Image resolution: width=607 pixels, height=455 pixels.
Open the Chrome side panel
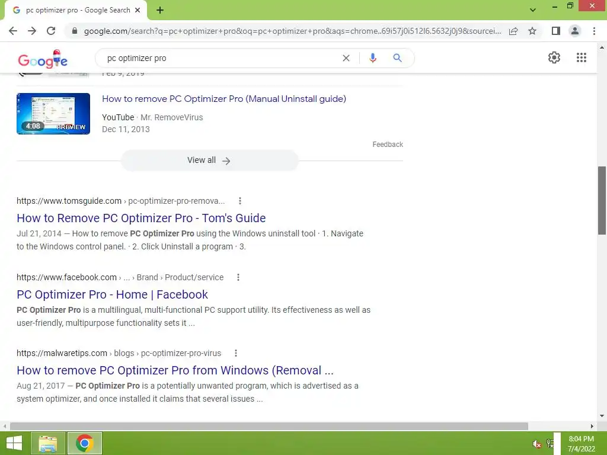click(556, 31)
